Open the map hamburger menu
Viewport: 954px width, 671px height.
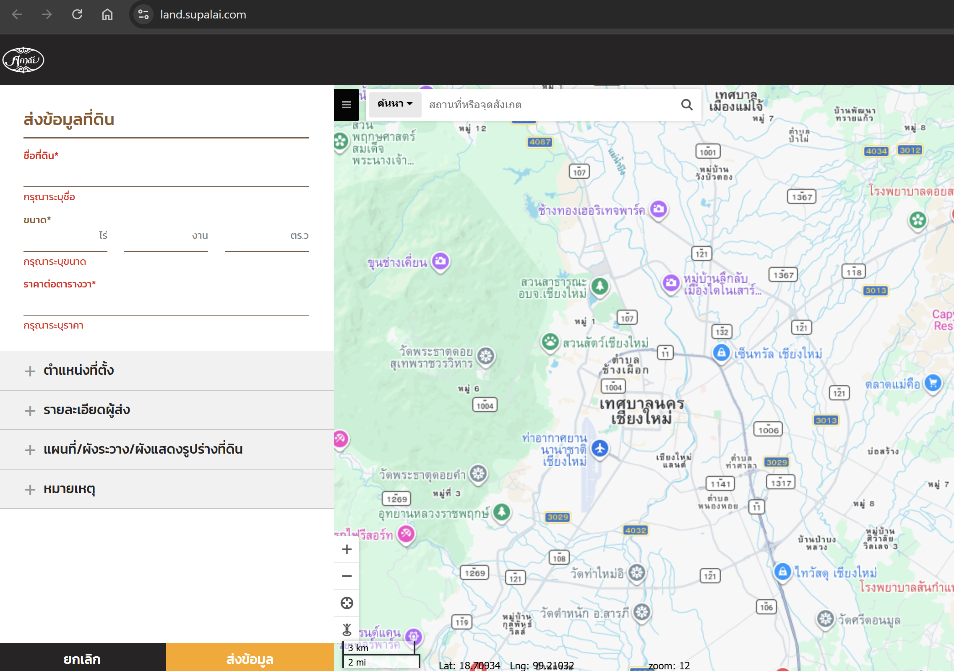point(346,105)
